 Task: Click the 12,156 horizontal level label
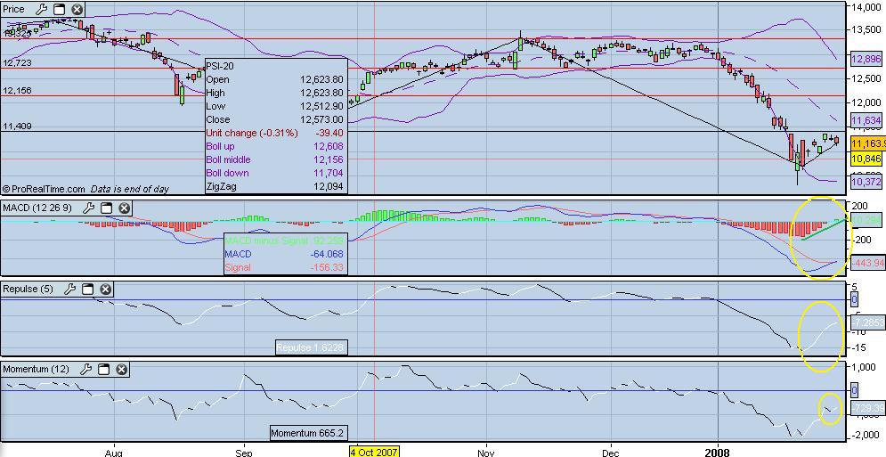[17, 91]
